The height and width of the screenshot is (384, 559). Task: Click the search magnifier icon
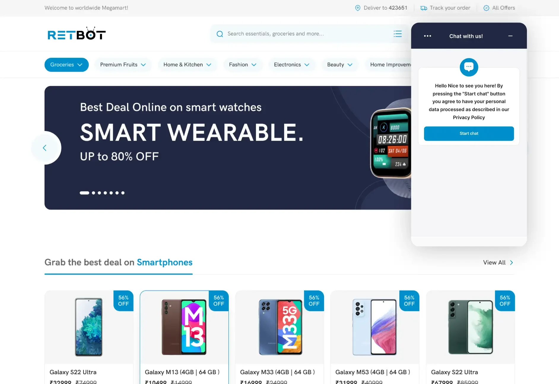(220, 34)
